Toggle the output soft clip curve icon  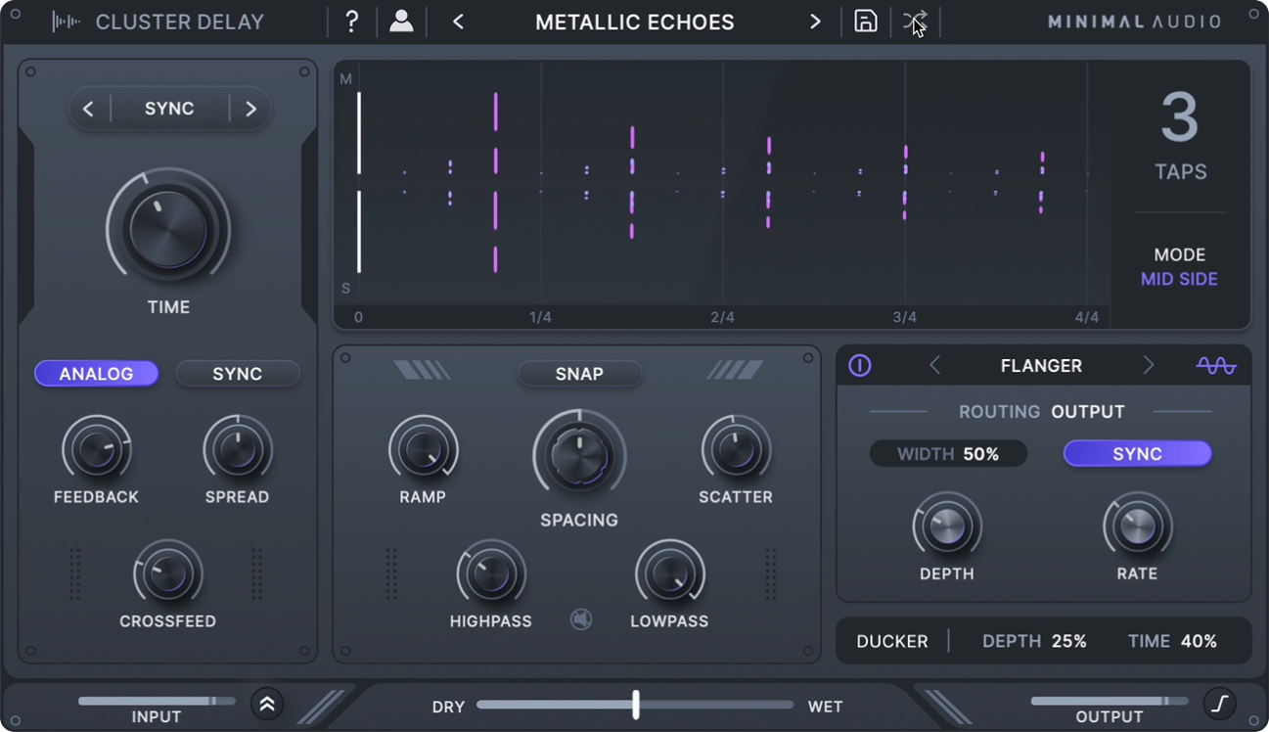coord(1220,702)
